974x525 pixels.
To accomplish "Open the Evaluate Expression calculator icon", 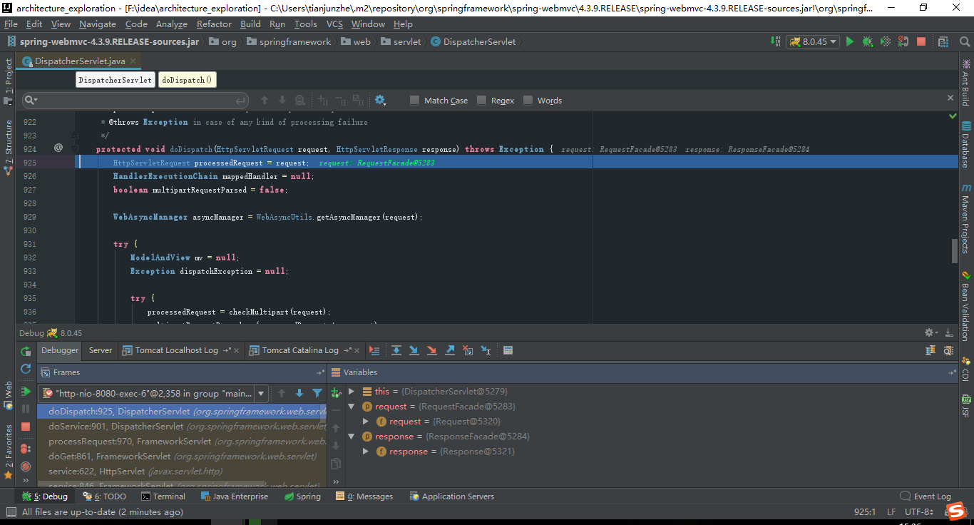I will [x=507, y=350].
